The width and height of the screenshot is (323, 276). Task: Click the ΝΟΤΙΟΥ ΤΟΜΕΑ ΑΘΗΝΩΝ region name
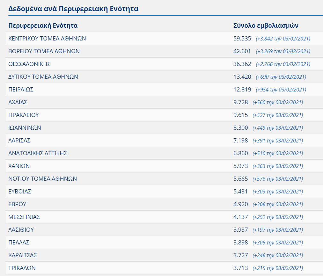point(43,179)
